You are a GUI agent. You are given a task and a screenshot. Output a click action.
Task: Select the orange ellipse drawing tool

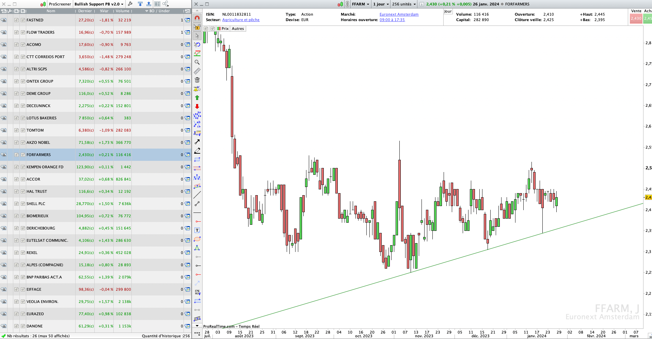pos(197,239)
